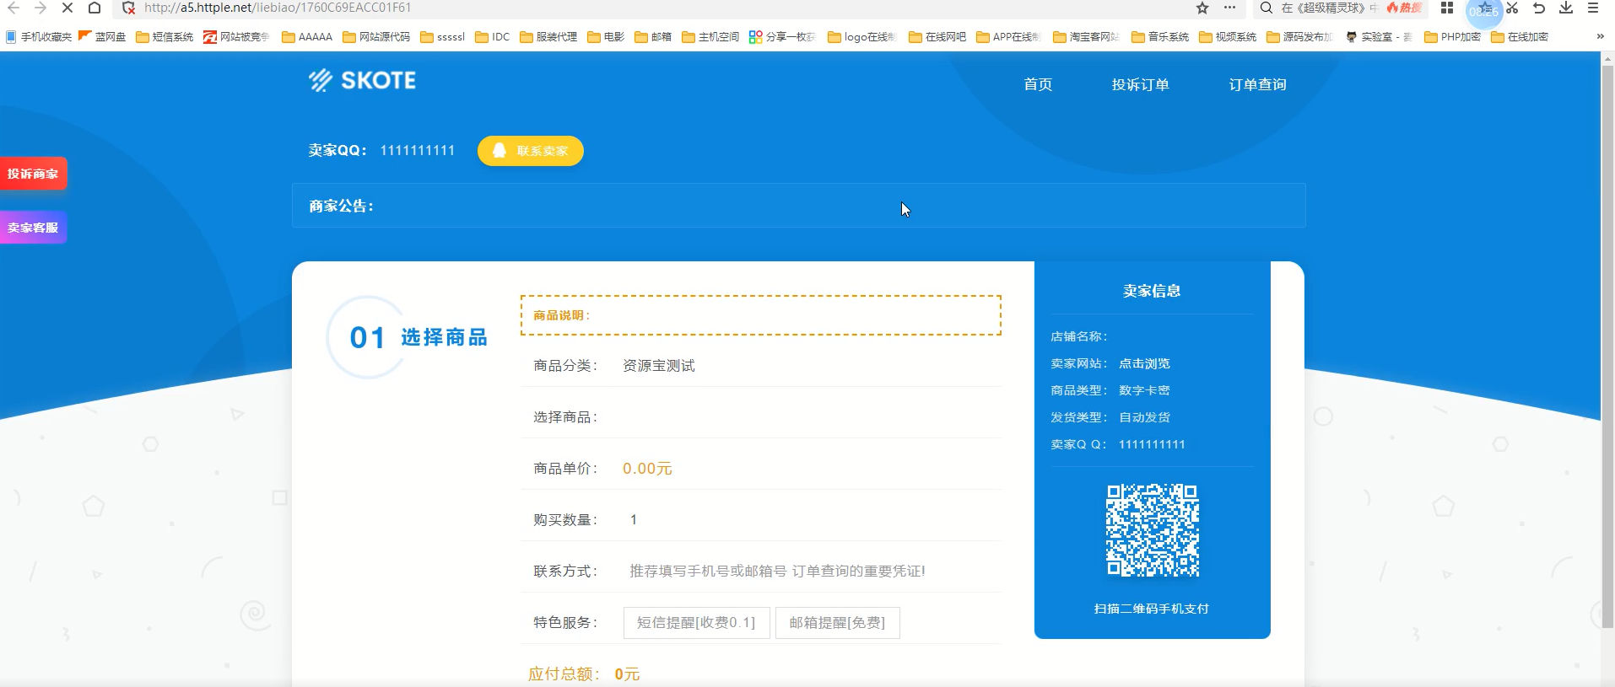Click the 点击浏览 seller website link

coord(1144,363)
